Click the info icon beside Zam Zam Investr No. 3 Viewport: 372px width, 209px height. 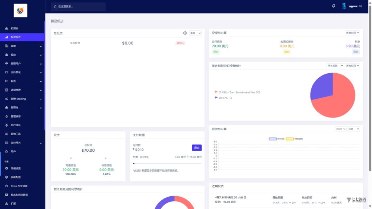click(x=259, y=93)
